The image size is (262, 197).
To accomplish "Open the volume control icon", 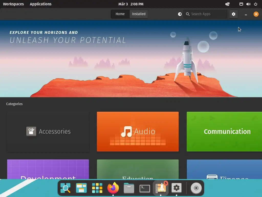I will 248,4.
